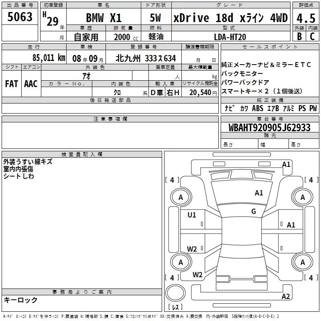Click the G mark on the windshield

pos(254,211)
